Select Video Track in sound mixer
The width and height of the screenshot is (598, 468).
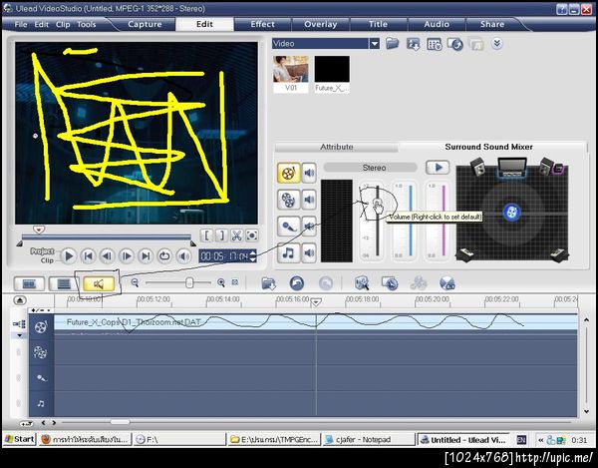click(289, 173)
